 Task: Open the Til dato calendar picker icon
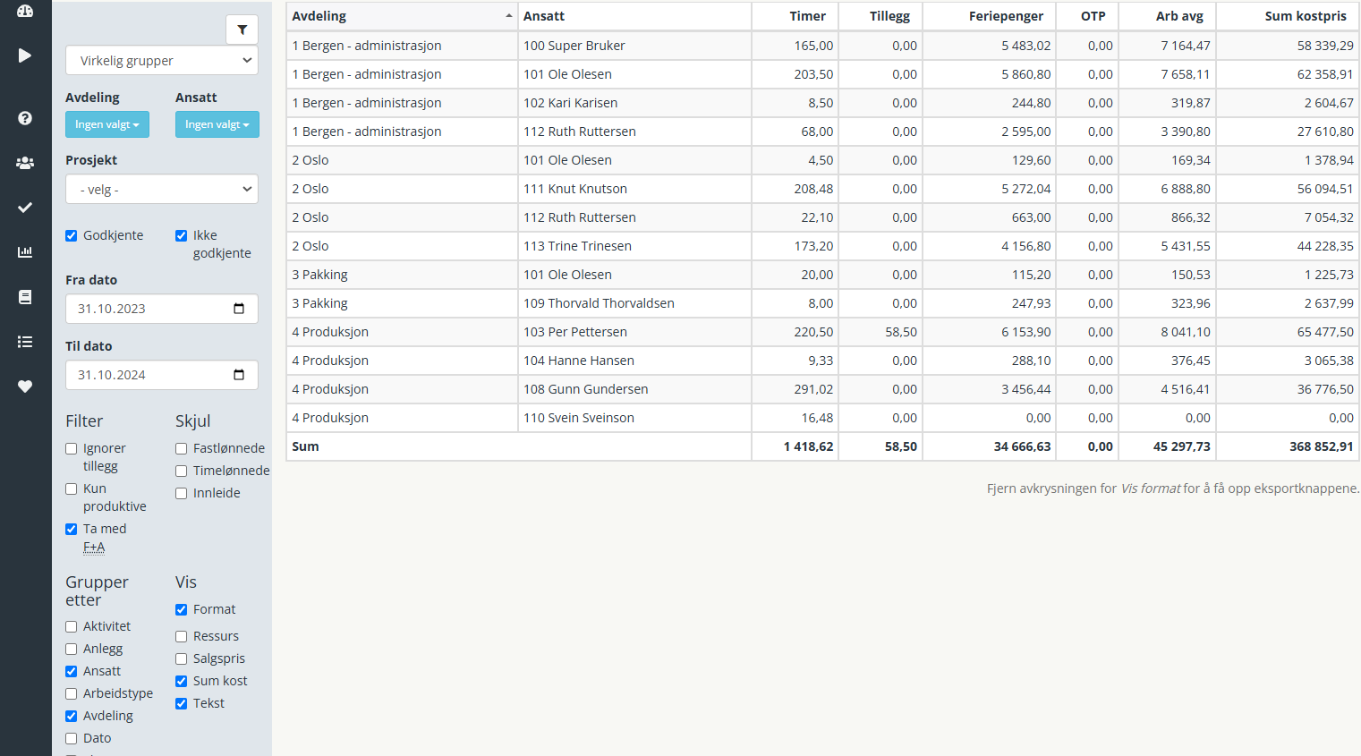pos(239,375)
